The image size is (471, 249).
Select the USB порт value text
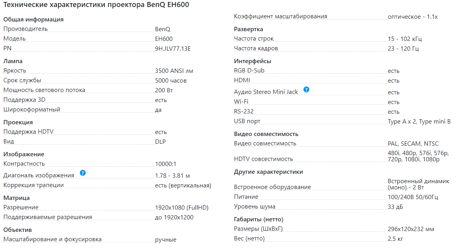(x=419, y=122)
